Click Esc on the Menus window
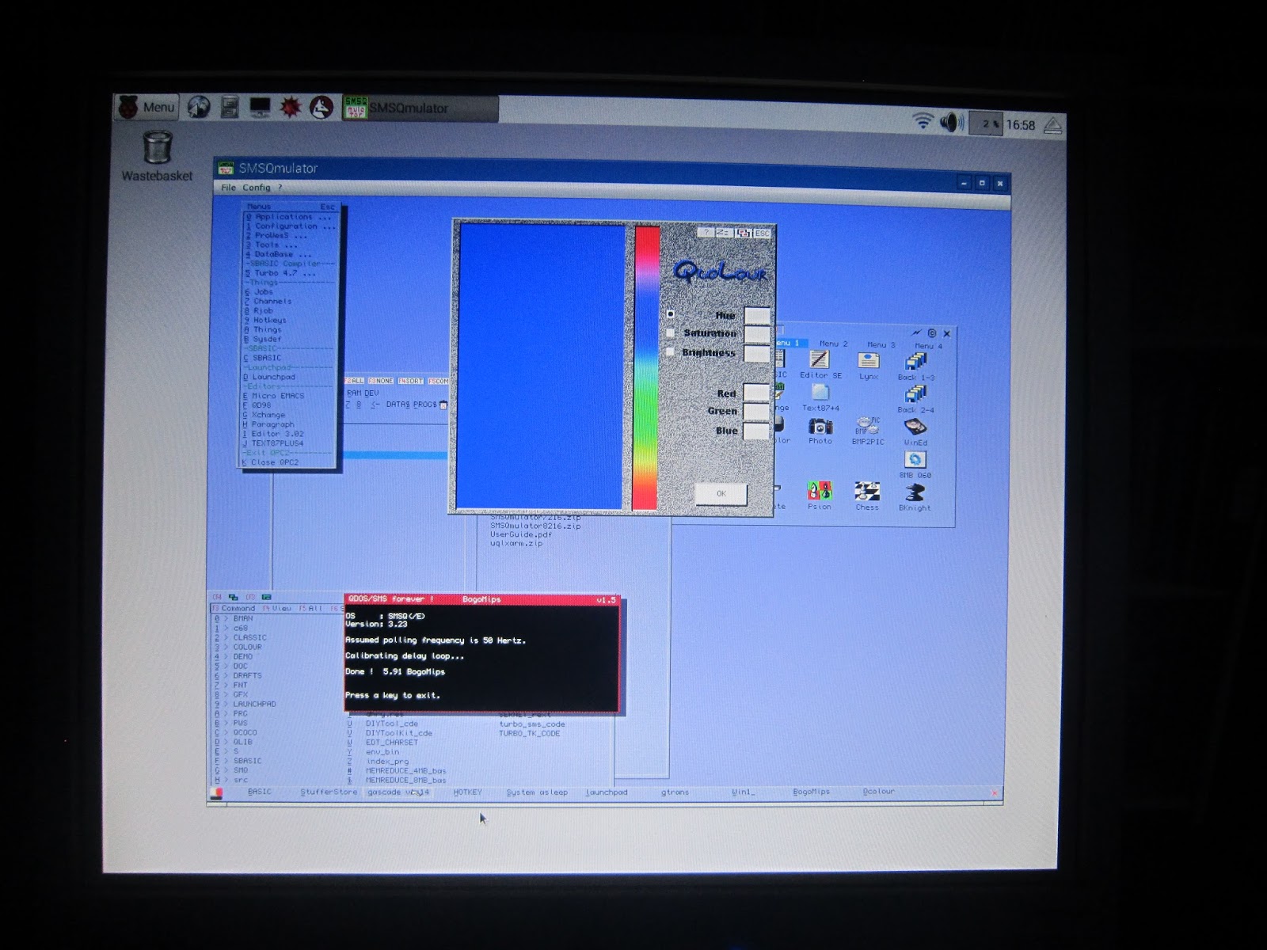Viewport: 1267px width, 950px height. click(327, 207)
